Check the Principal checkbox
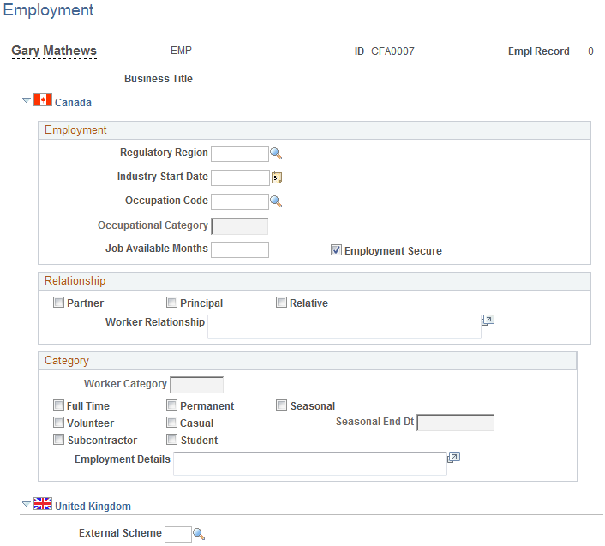The image size is (605, 546). 171,302
